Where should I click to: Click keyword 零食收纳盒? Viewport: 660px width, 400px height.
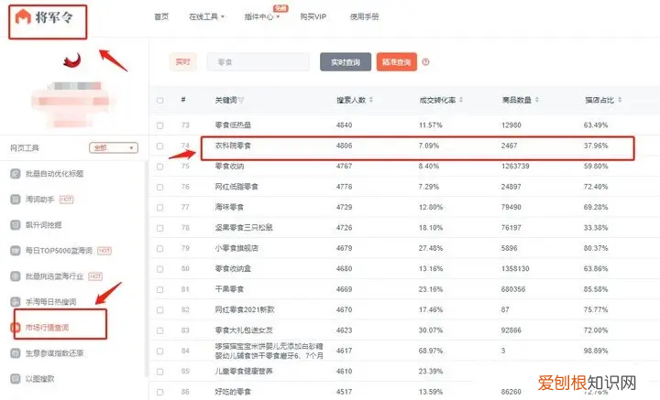click(x=233, y=268)
